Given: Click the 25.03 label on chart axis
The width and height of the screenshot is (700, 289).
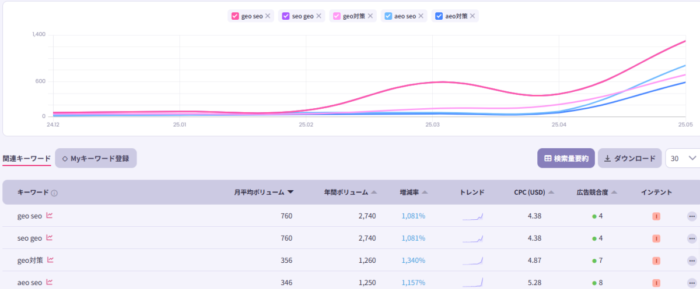Looking at the screenshot, I should coord(432,124).
